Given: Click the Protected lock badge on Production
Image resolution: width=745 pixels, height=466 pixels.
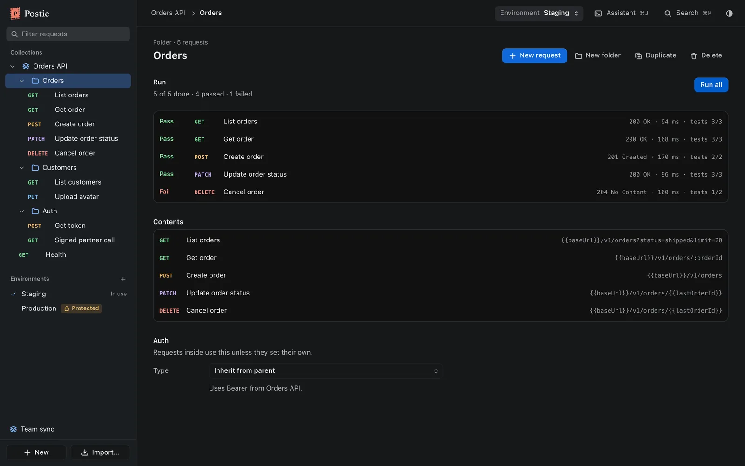Looking at the screenshot, I should [81, 308].
